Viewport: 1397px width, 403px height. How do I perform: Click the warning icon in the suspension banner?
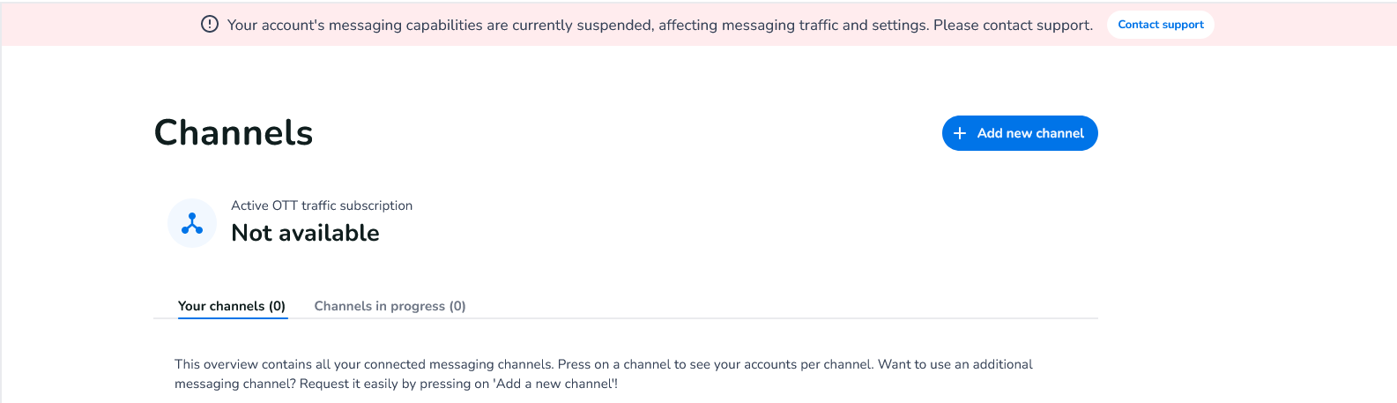click(x=210, y=25)
